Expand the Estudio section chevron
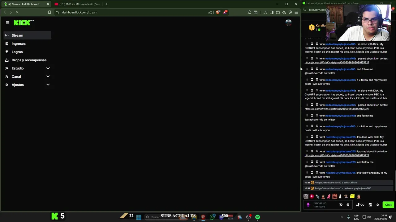Viewport: 396px width, 222px height. tap(48, 68)
